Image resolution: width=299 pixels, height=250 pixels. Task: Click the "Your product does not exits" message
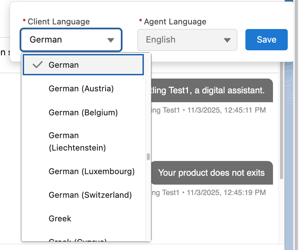coord(211,173)
